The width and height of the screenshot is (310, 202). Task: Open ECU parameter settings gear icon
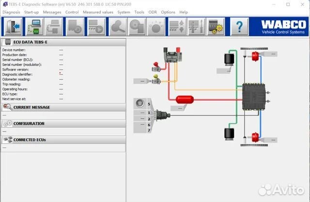point(216,27)
